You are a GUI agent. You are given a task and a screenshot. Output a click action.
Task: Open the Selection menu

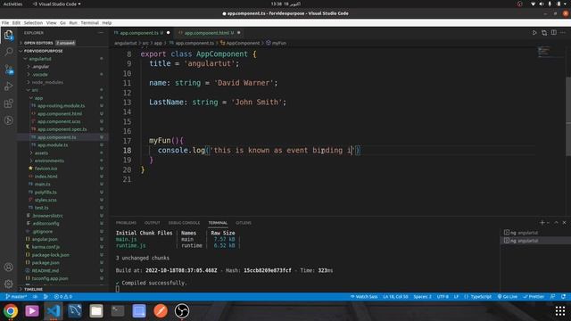[x=33, y=22]
